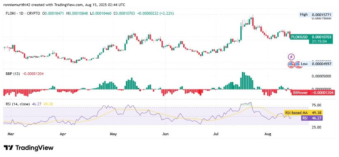Click the Jul label on time axis
Screen dimensions: 339x157
click(x=215, y=134)
